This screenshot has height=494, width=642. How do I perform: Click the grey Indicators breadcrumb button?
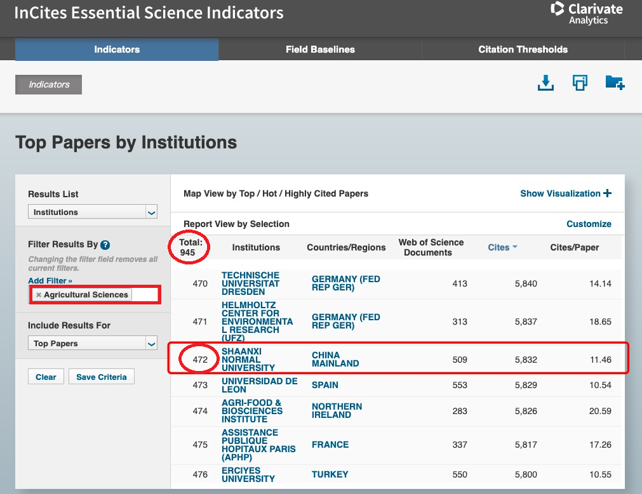(48, 84)
